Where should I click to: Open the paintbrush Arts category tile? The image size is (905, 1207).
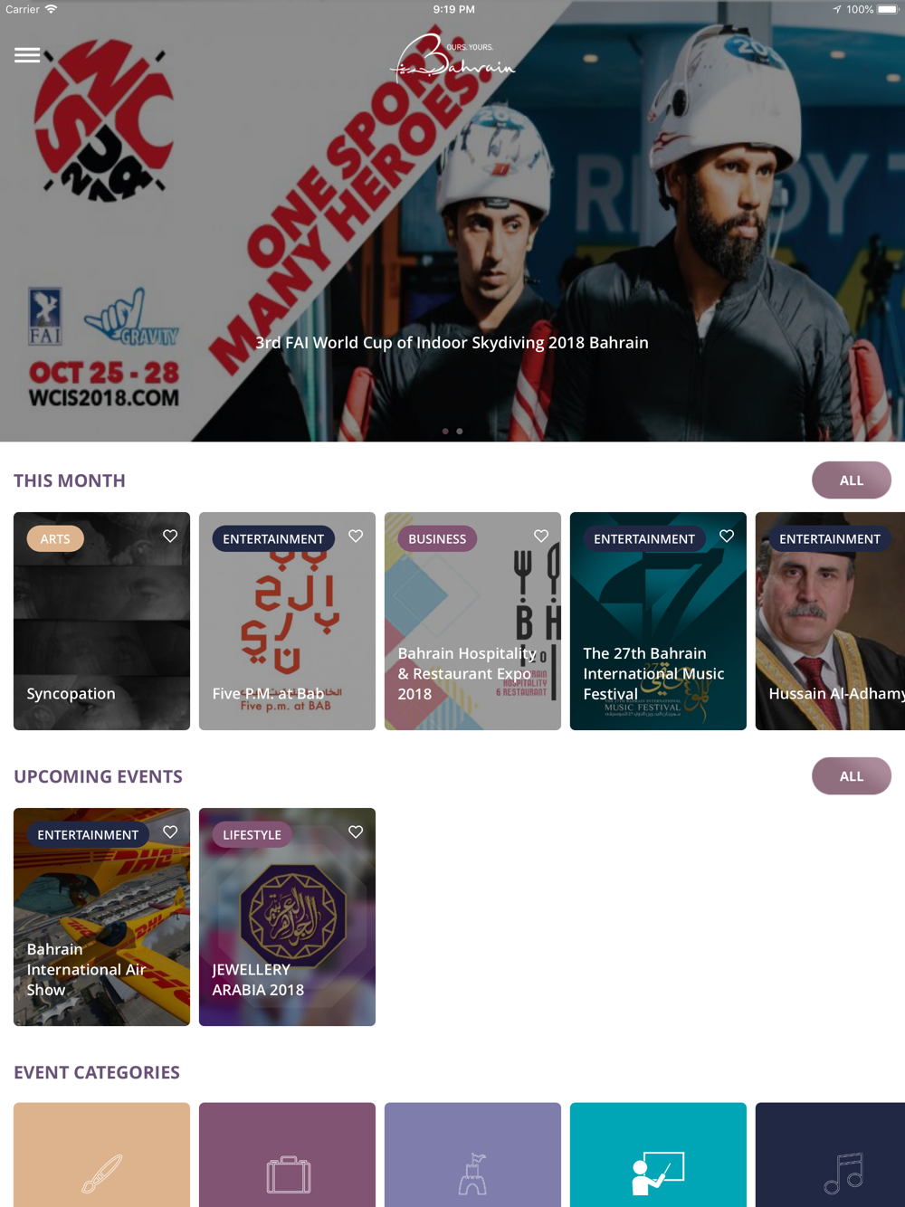coord(101,1155)
